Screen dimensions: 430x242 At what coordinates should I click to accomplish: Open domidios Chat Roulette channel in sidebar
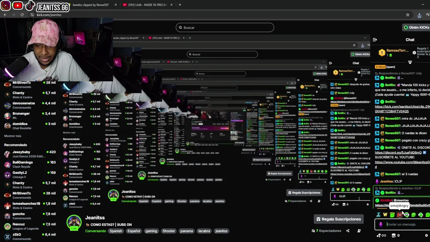30,126
